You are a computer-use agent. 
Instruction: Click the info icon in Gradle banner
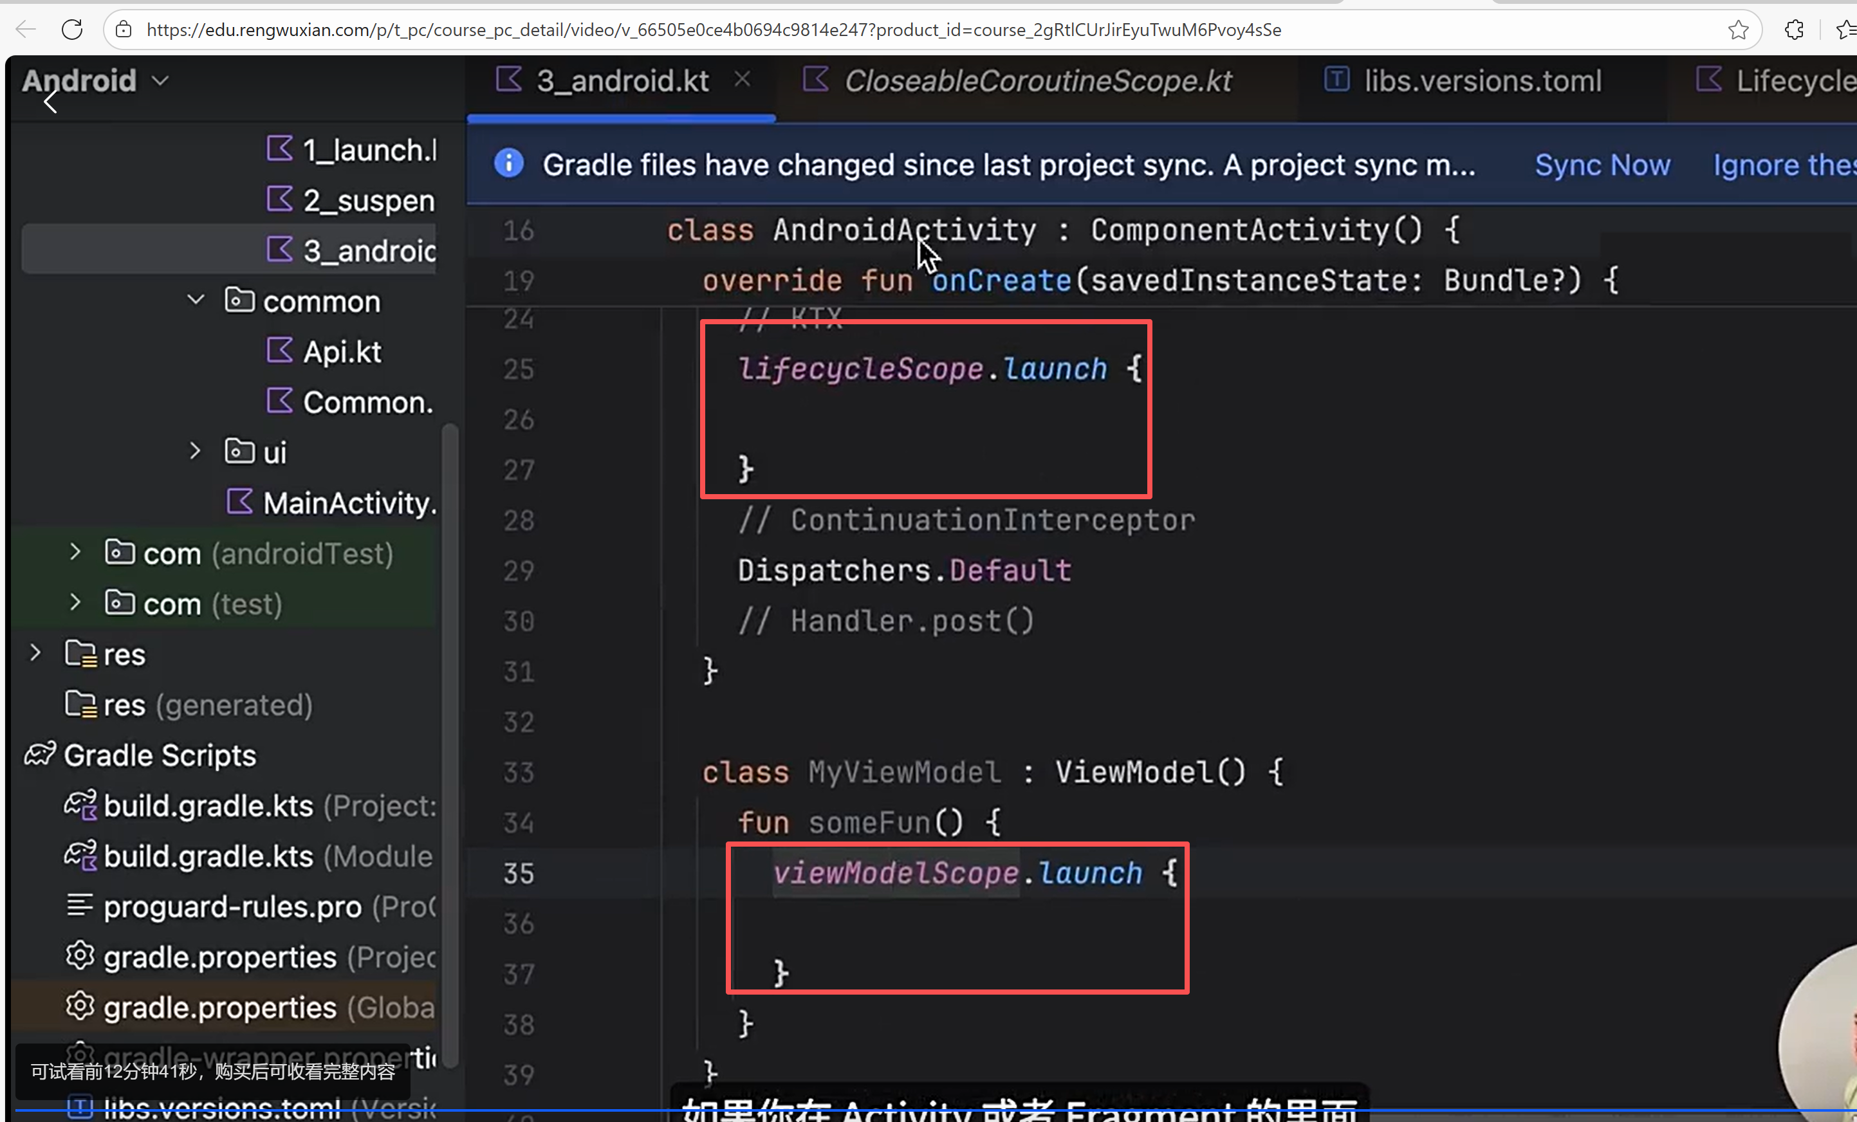click(509, 163)
